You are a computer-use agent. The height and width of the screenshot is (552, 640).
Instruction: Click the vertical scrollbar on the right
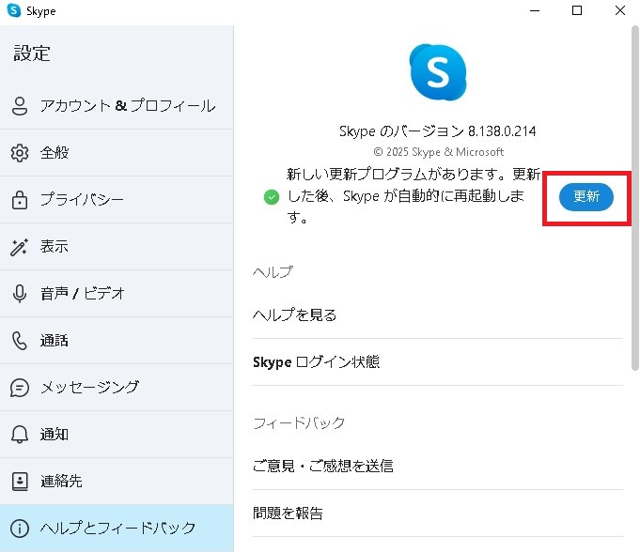pyautogui.click(x=635, y=198)
